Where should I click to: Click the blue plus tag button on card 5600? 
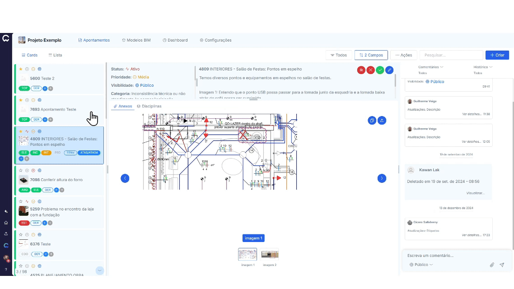point(45,89)
